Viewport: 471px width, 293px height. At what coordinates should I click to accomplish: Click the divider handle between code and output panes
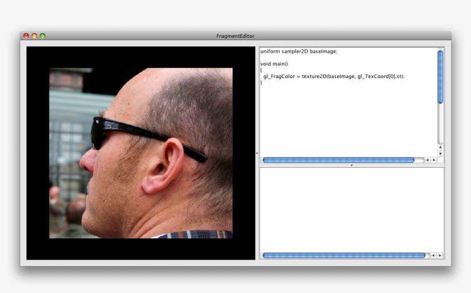352,165
